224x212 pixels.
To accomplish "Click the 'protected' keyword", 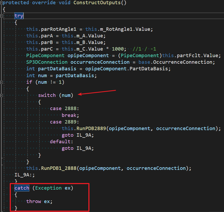I will [x=16, y=3].
